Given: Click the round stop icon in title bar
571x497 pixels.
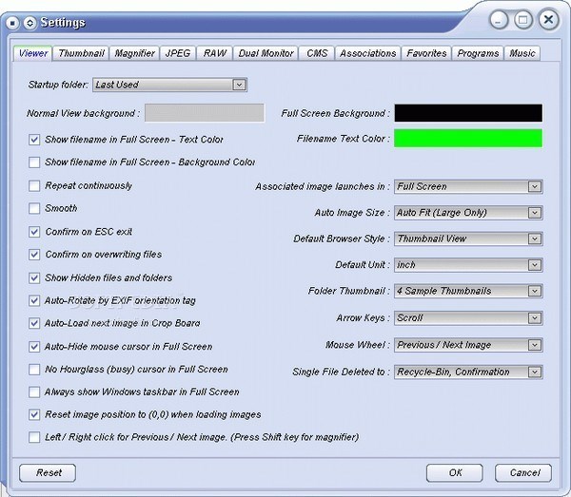Looking at the screenshot, I should click(x=12, y=23).
